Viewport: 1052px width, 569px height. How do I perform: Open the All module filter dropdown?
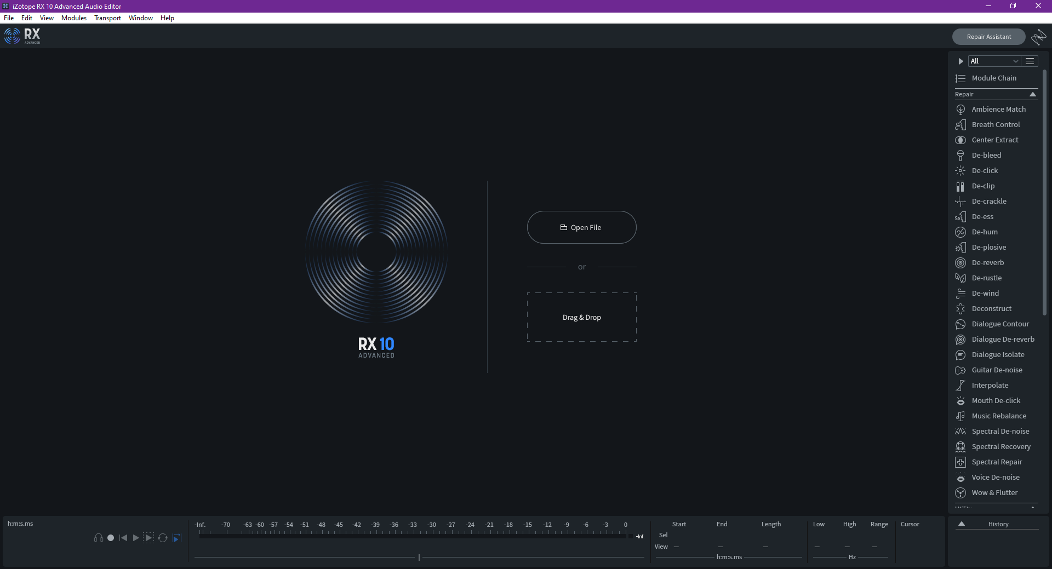click(x=994, y=61)
